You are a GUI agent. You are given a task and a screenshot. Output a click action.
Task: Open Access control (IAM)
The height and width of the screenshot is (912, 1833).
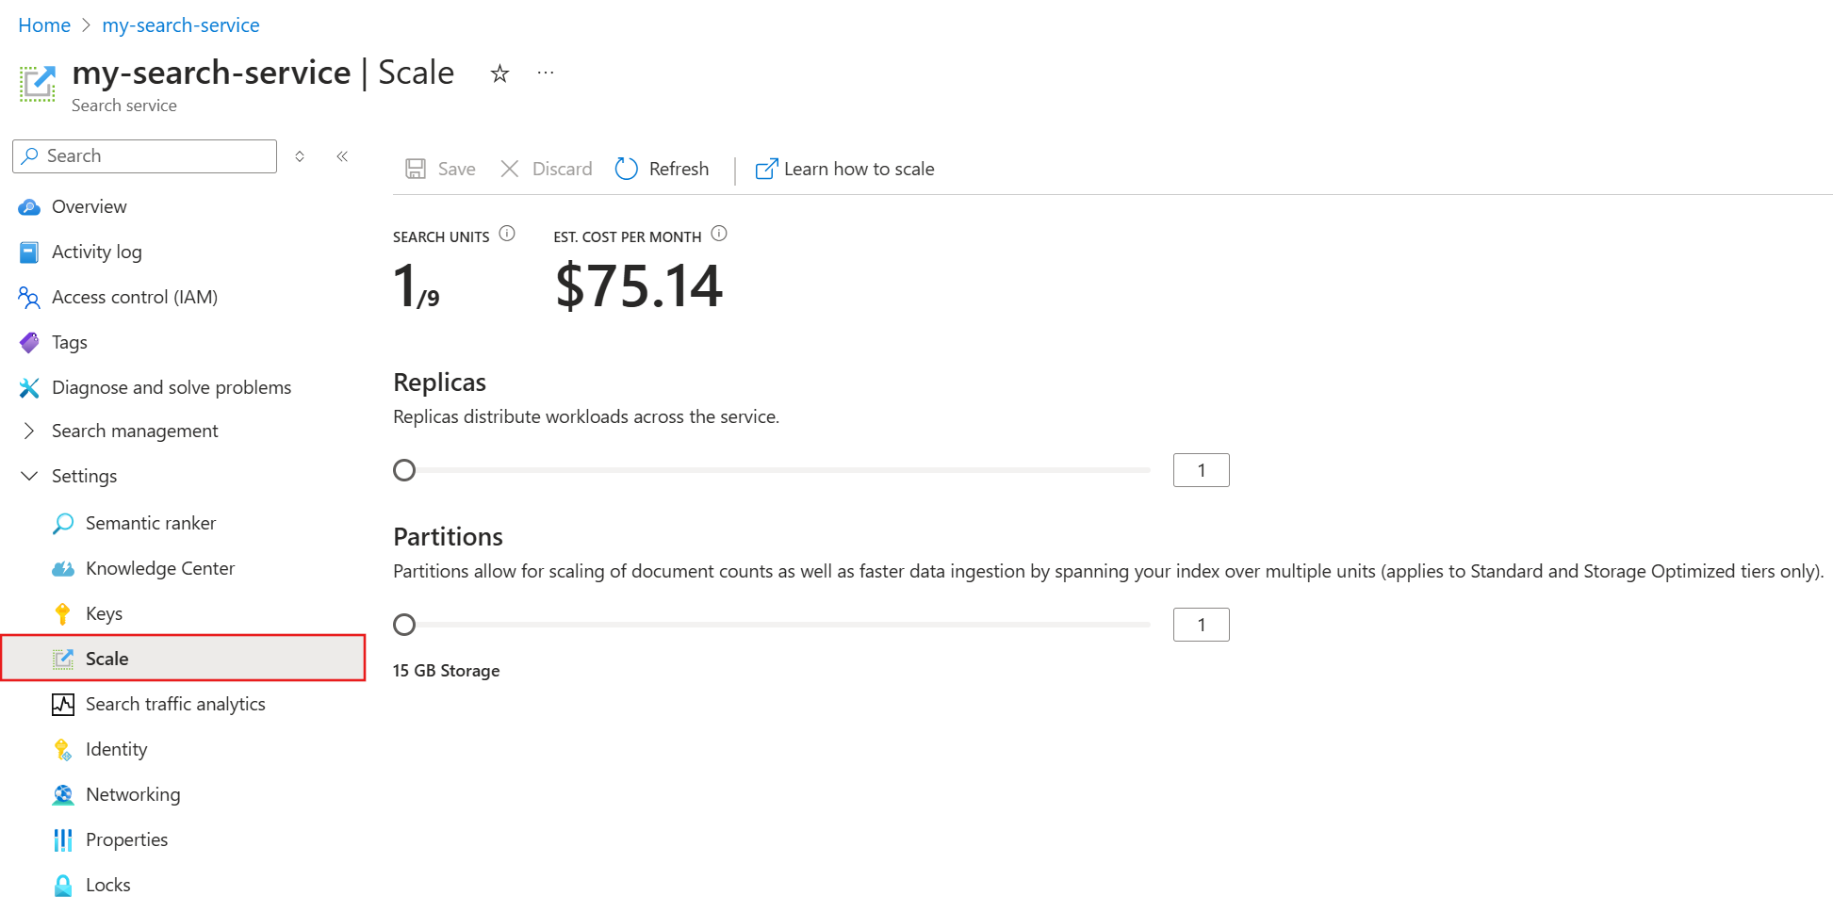point(134,297)
